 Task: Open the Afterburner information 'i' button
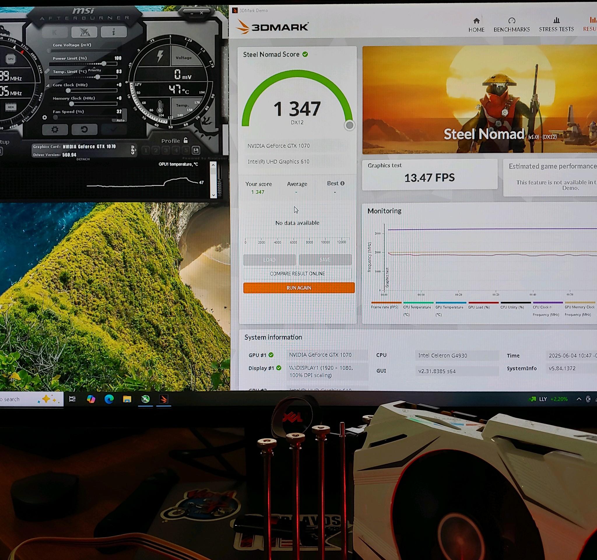tap(113, 32)
